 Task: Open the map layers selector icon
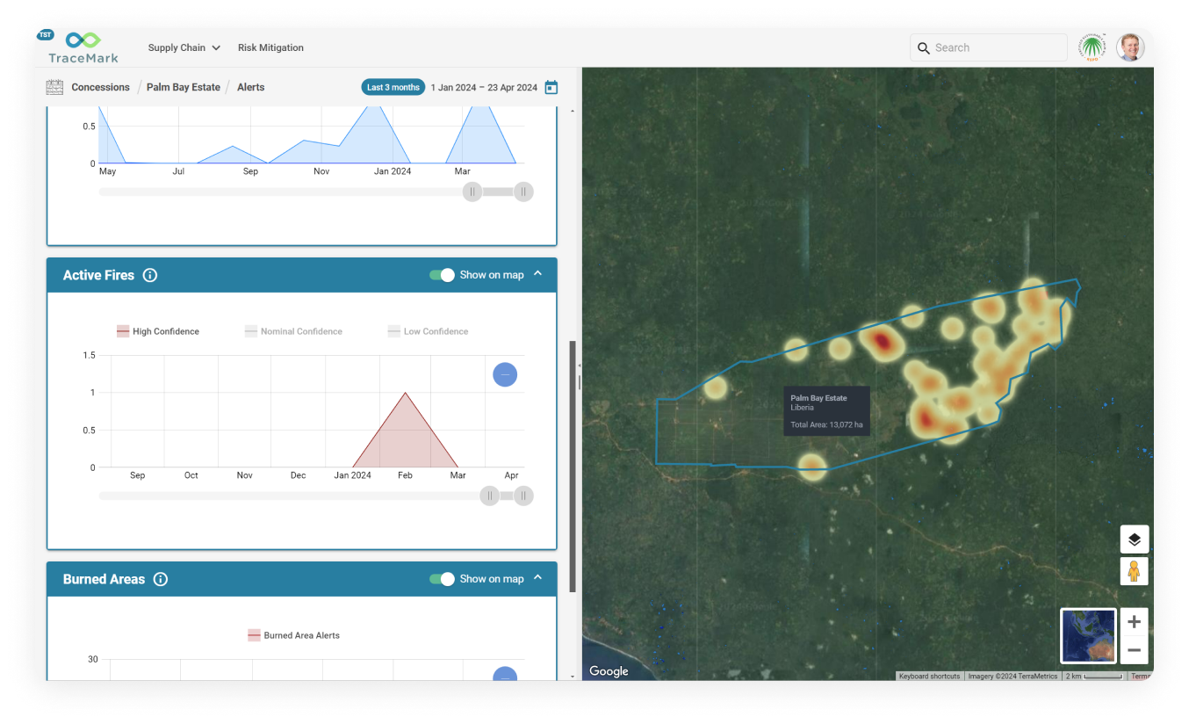pos(1134,539)
